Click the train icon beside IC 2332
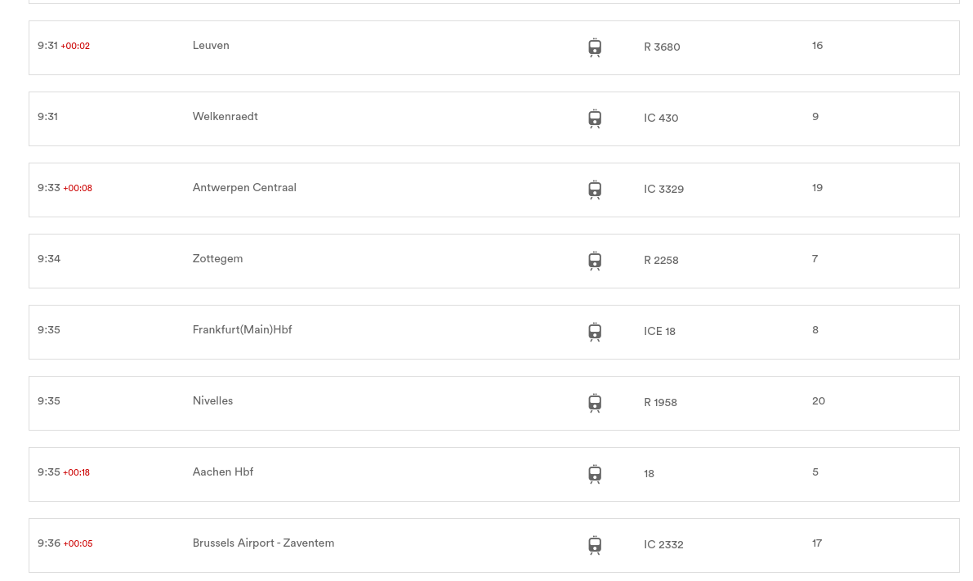973x581 pixels. coord(595,545)
